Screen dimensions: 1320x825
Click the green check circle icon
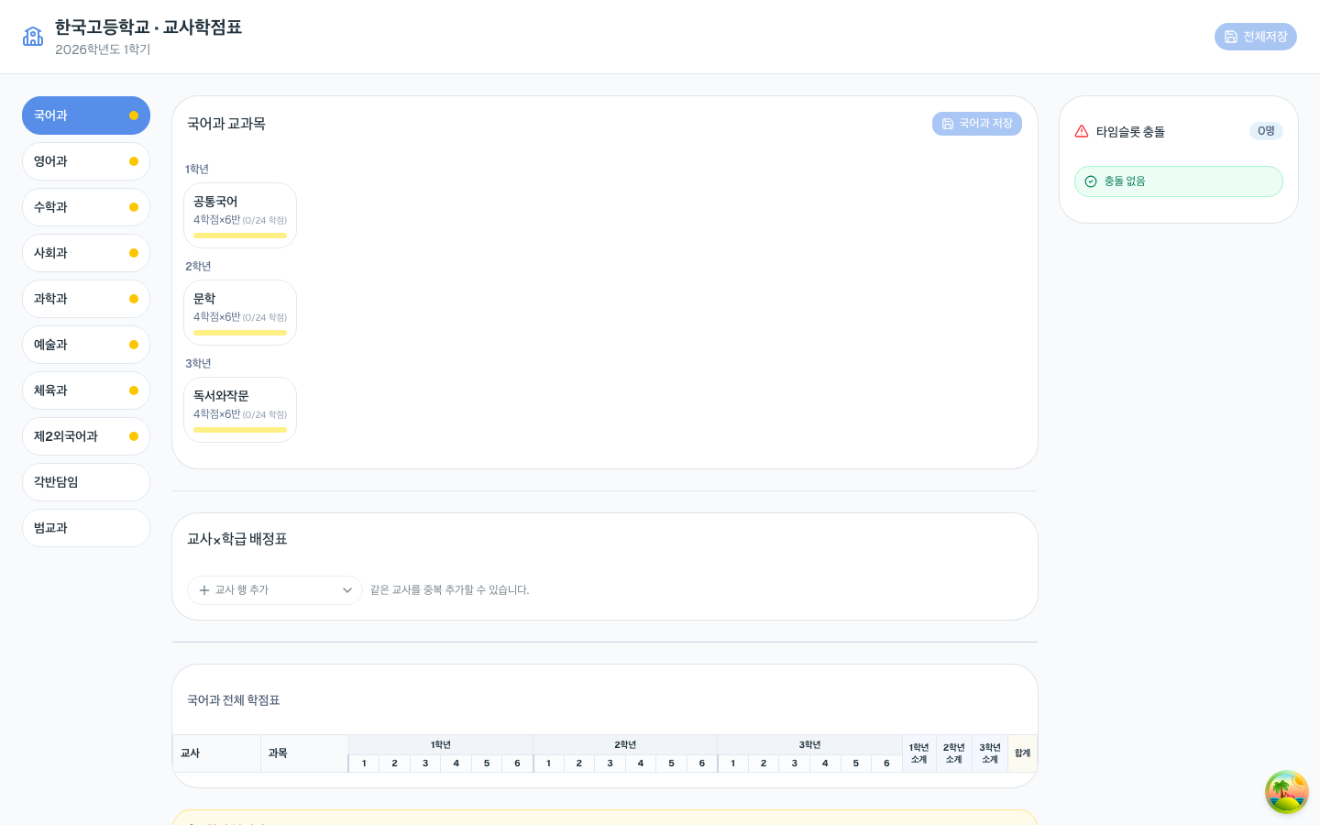click(1091, 181)
